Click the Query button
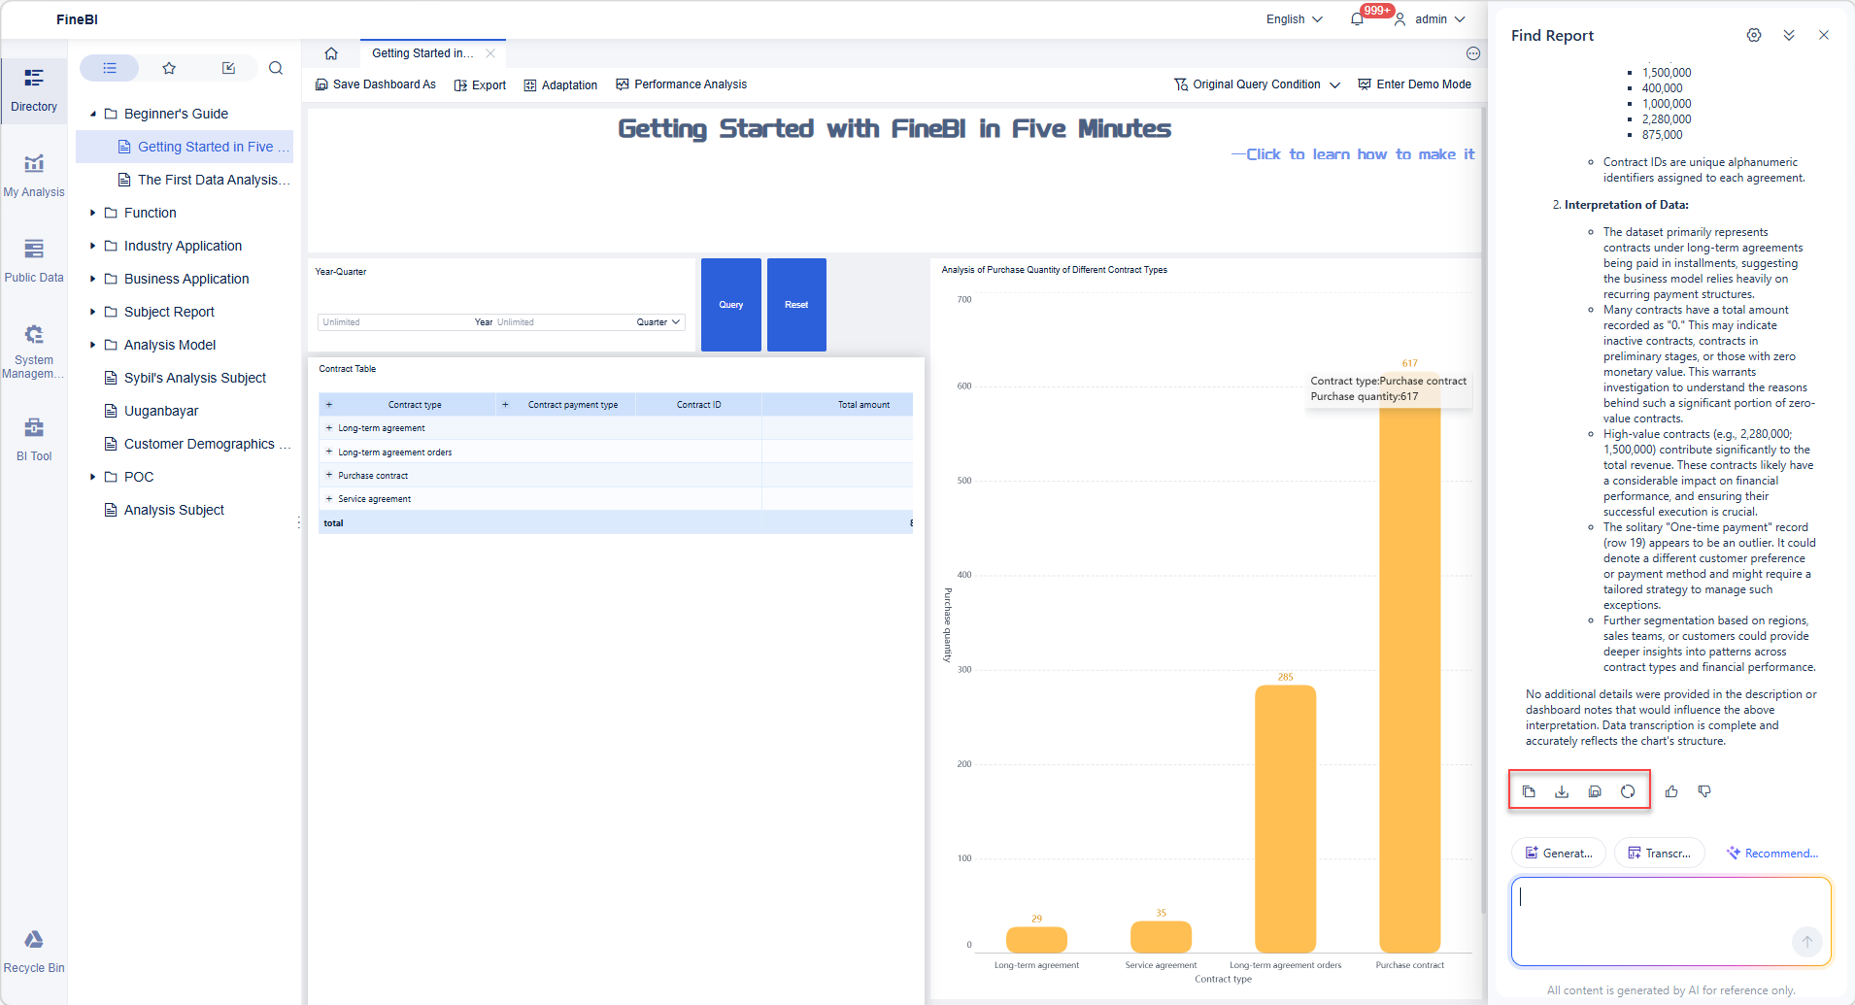The image size is (1855, 1005). (x=731, y=305)
